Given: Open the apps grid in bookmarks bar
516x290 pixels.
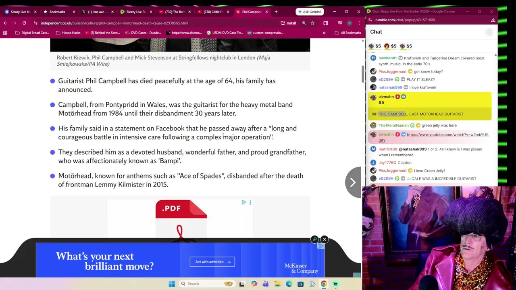Looking at the screenshot, I should click(5, 33).
